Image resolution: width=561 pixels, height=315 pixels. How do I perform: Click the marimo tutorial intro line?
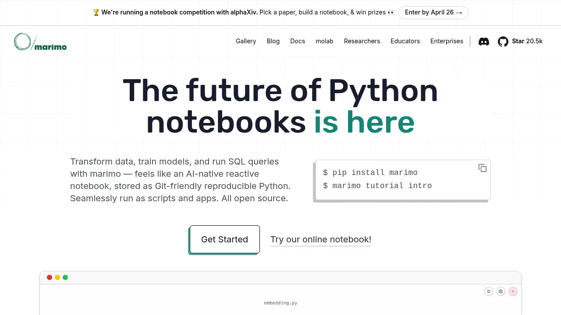click(x=377, y=185)
